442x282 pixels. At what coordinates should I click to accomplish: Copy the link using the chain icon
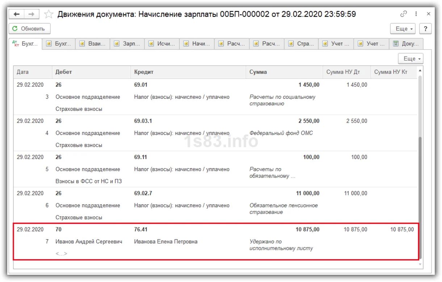403,14
